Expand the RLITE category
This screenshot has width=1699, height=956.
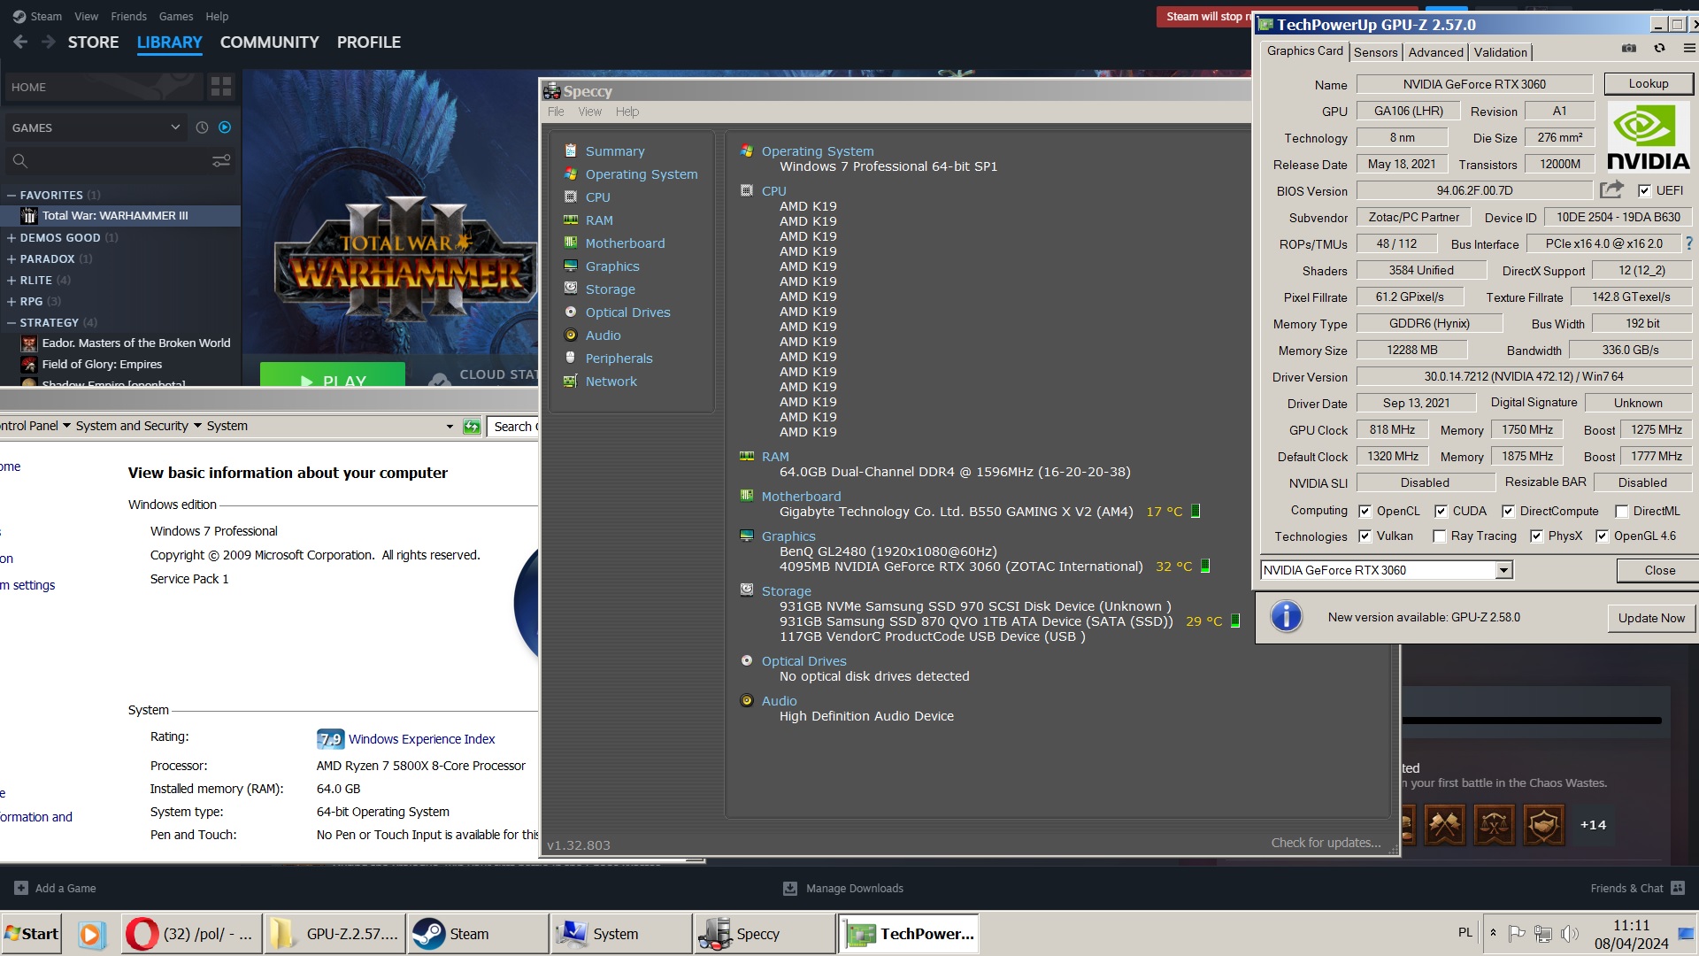pyautogui.click(x=12, y=280)
